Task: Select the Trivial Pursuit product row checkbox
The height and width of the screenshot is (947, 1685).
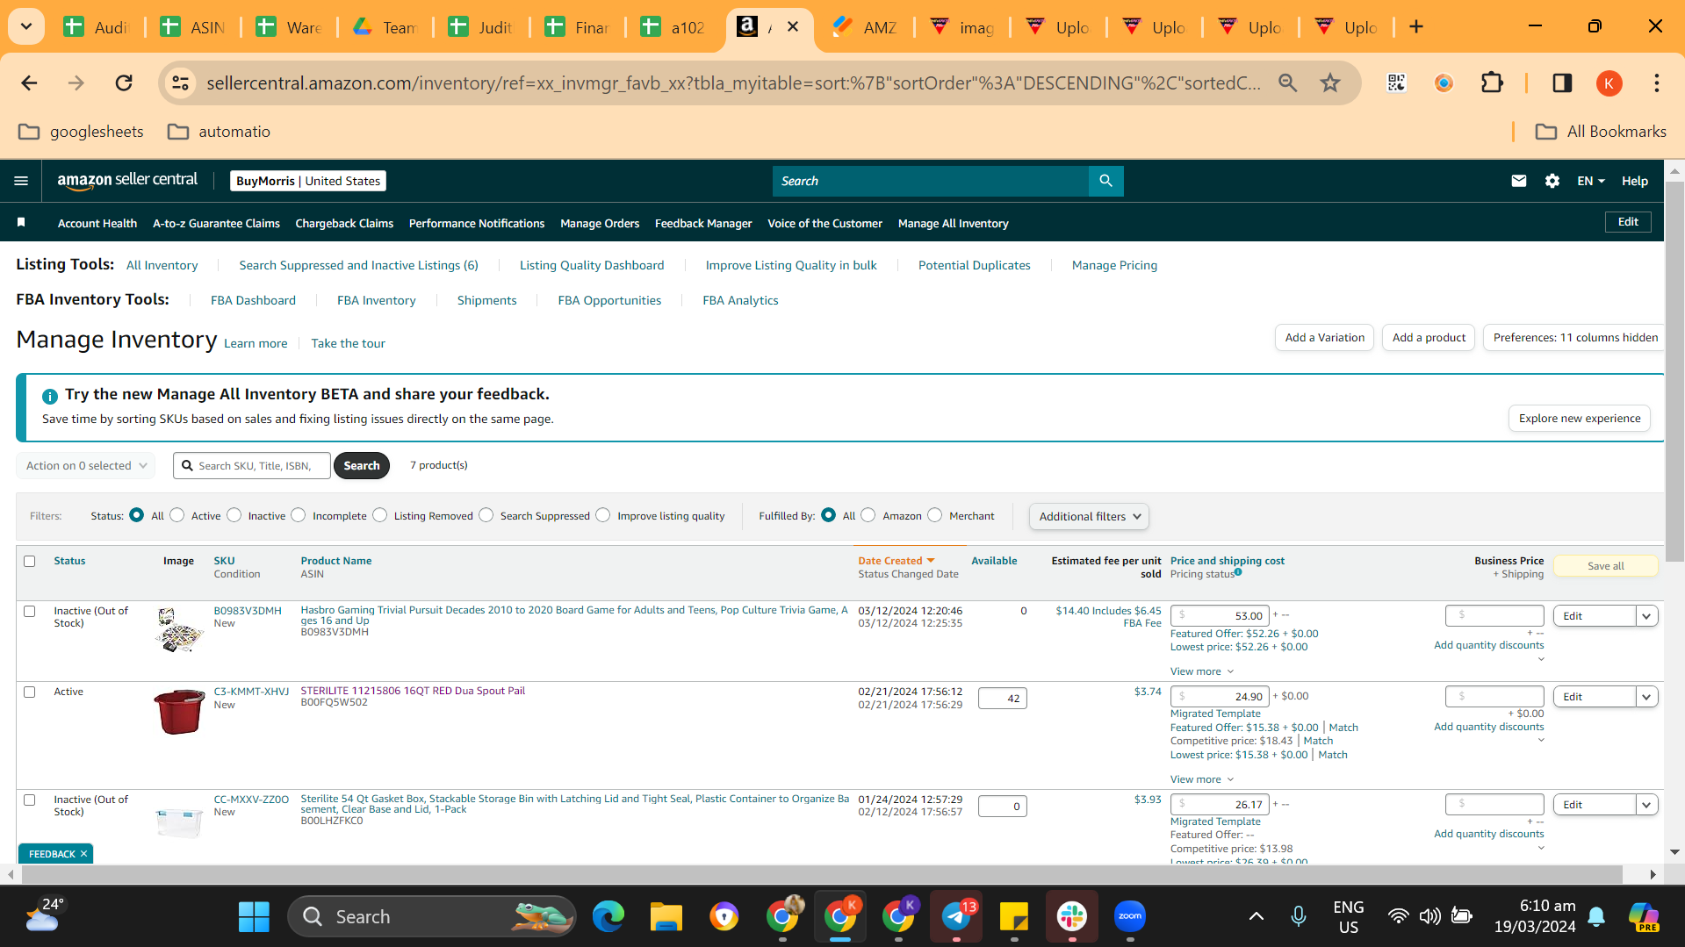Action: click(30, 611)
